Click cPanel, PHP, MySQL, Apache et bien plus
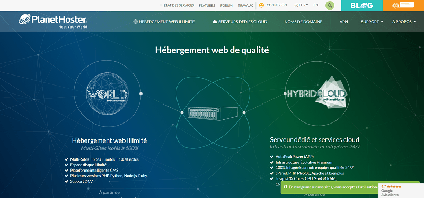Image resolution: width=424 pixels, height=198 pixels. 310,173
